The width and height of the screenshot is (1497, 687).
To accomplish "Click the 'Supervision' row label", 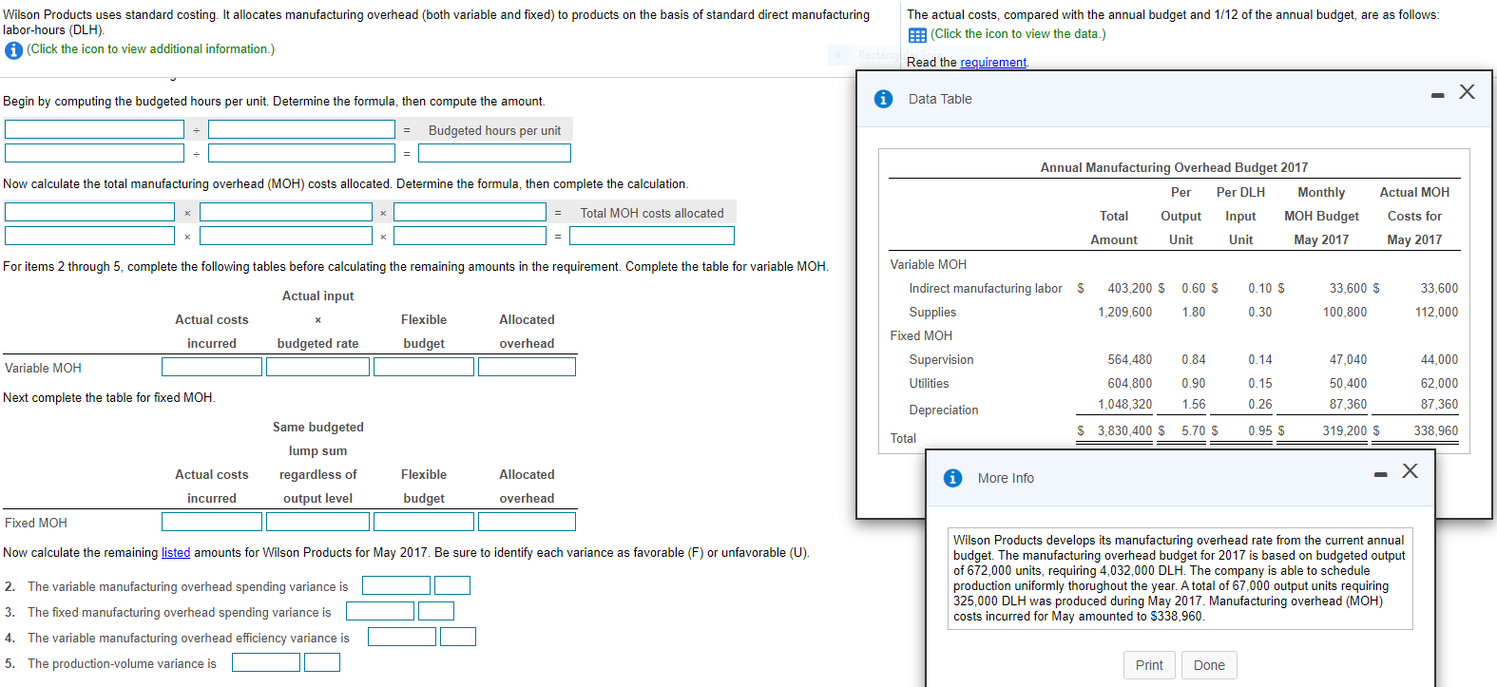I will click(x=941, y=359).
